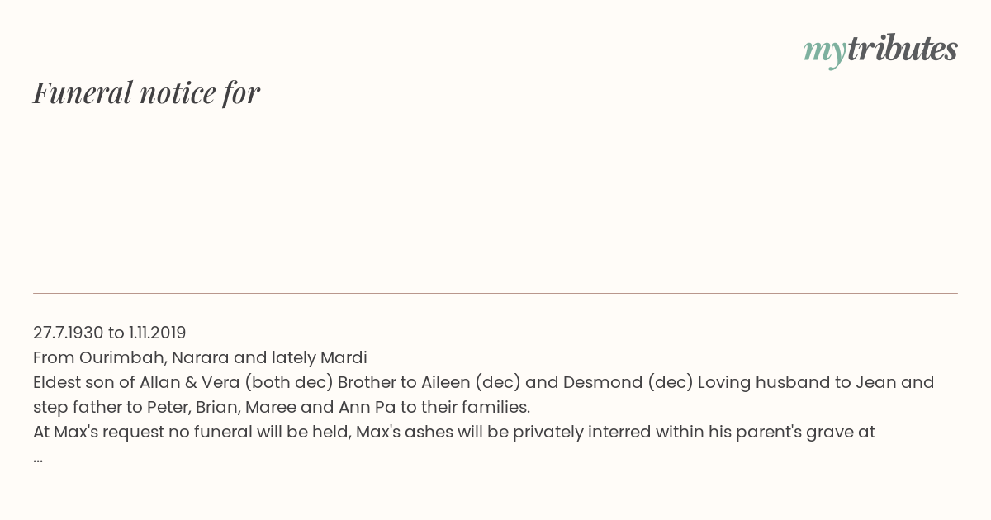
Task: Open the truncated text ellipsis
Action: click(x=38, y=457)
